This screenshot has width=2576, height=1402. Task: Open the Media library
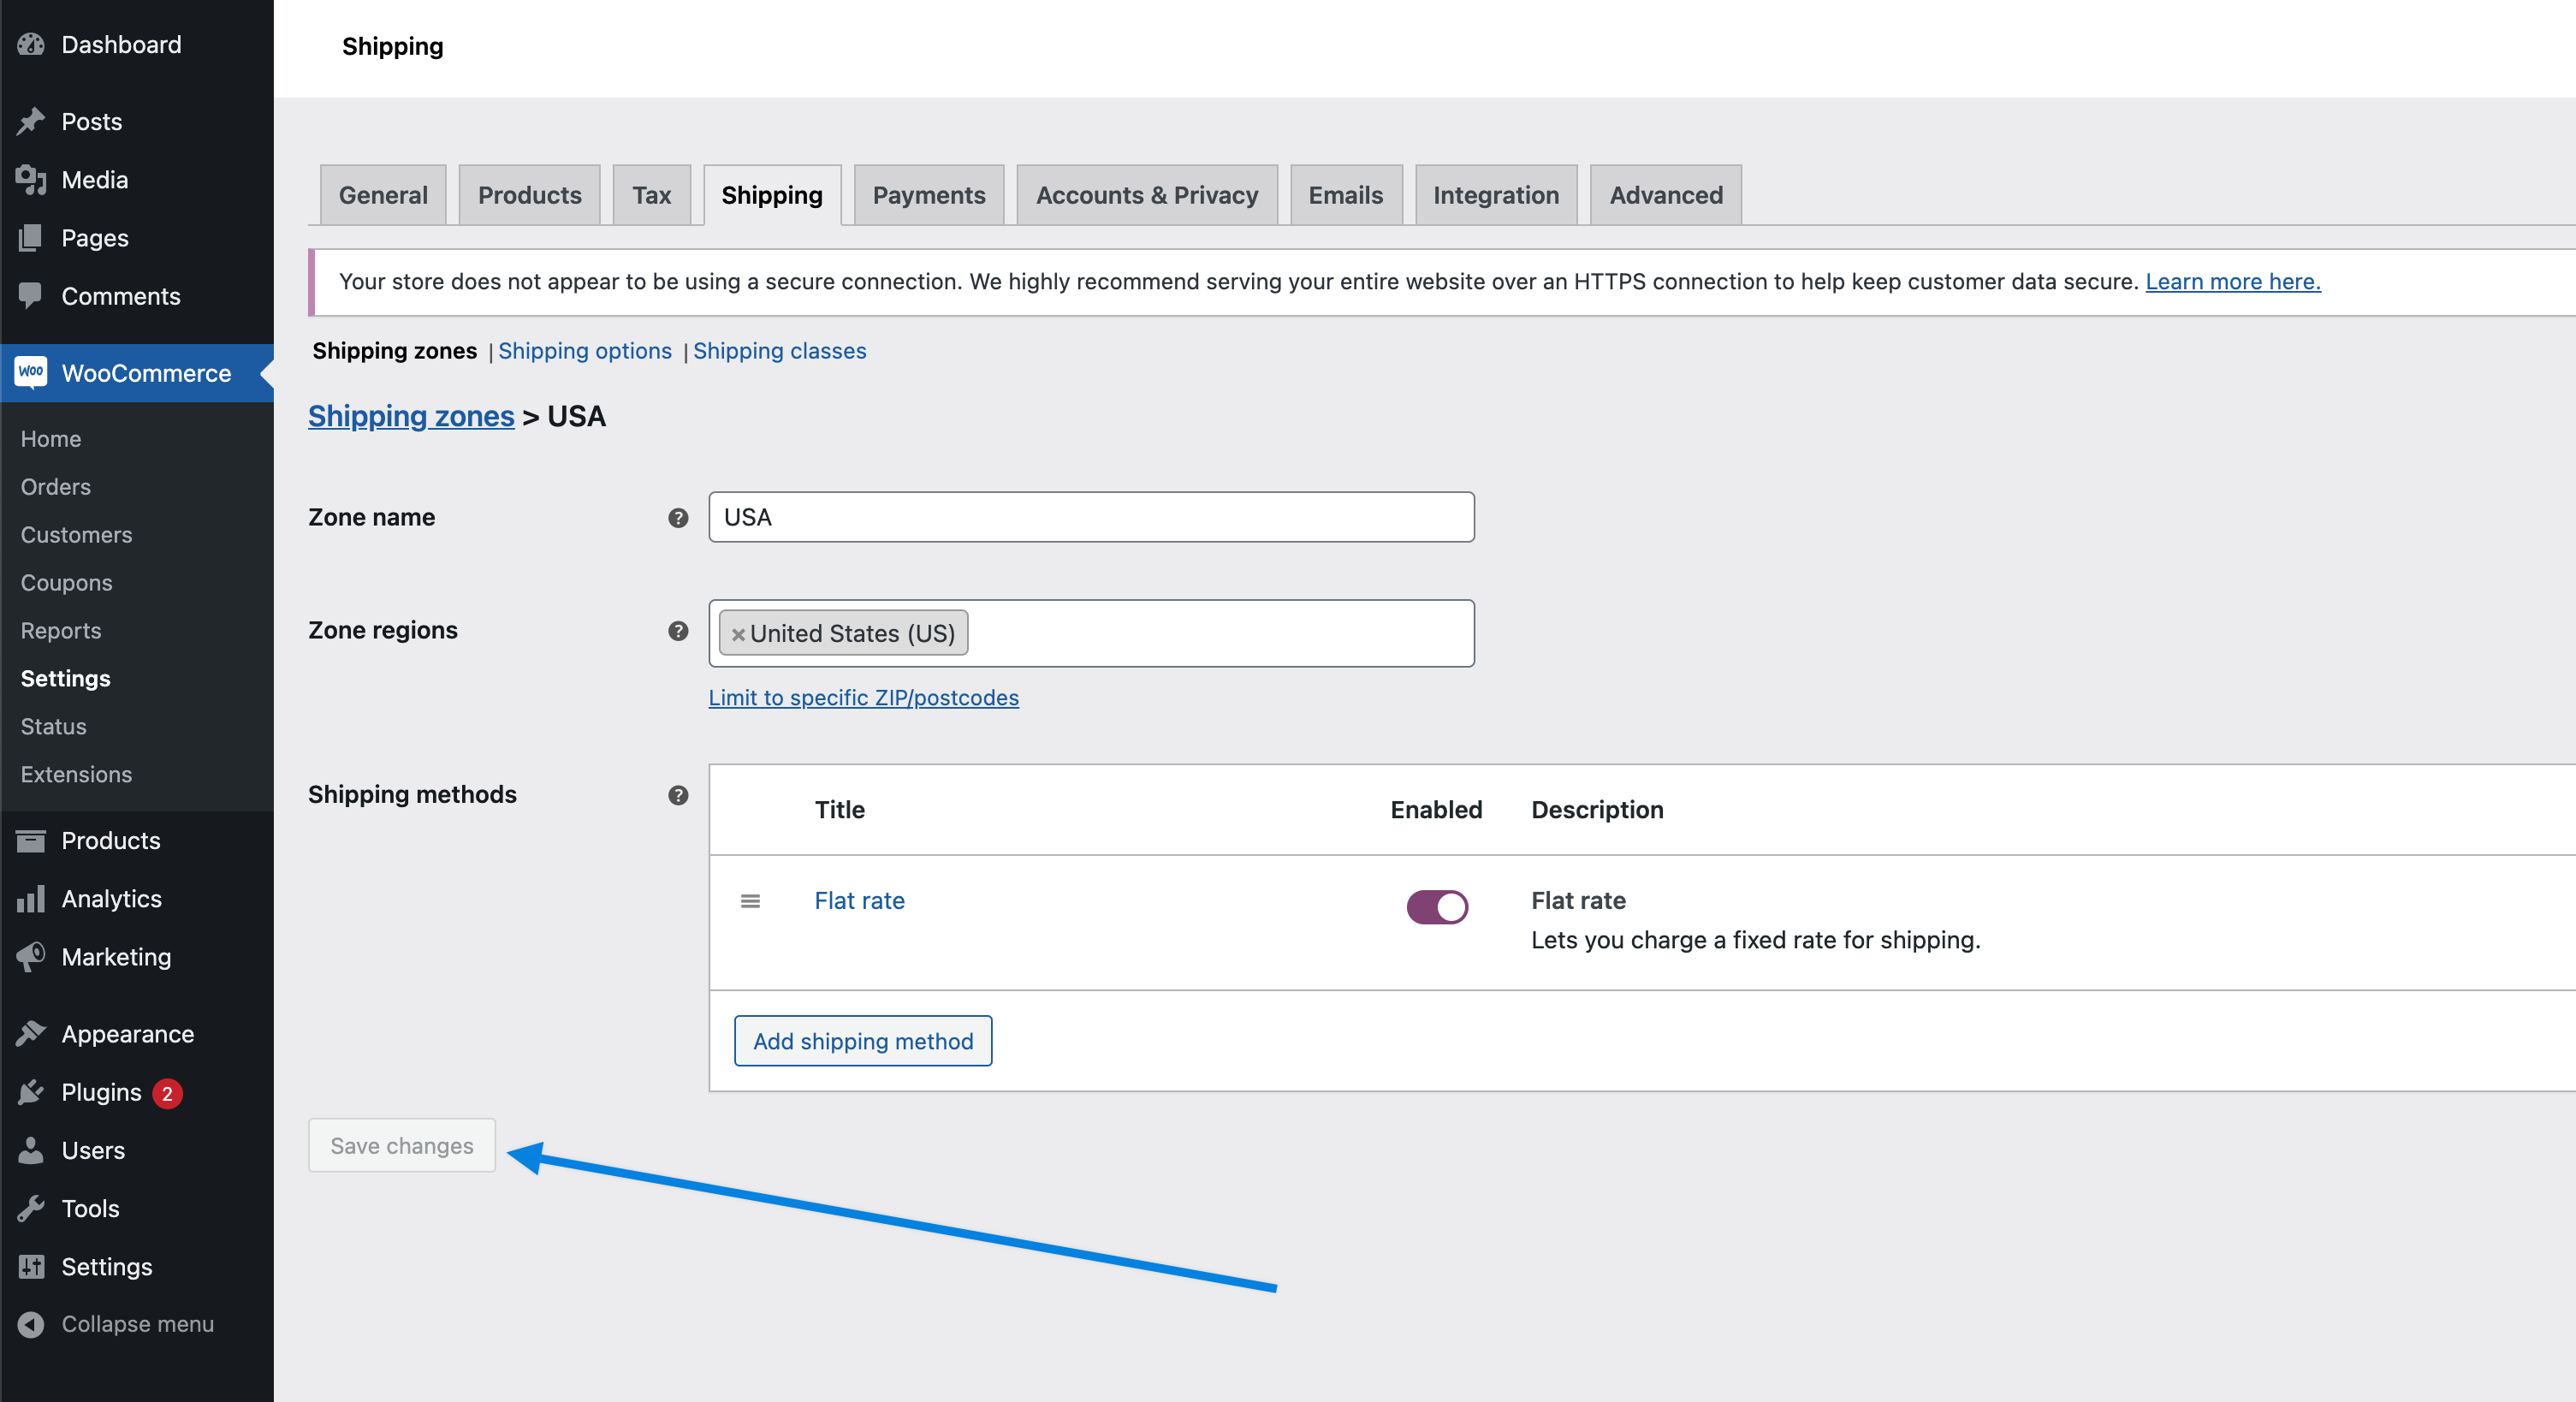click(x=94, y=180)
